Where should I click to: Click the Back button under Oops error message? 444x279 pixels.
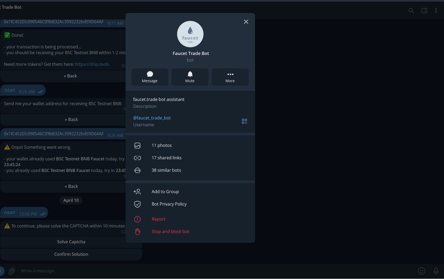(x=71, y=186)
